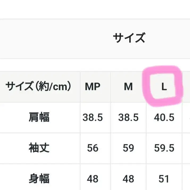Choose the pink-circled L size header

coord(164,87)
